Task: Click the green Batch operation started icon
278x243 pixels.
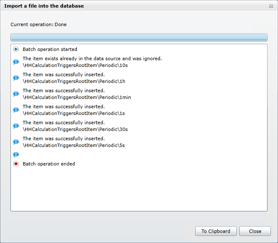Action: click(16, 49)
